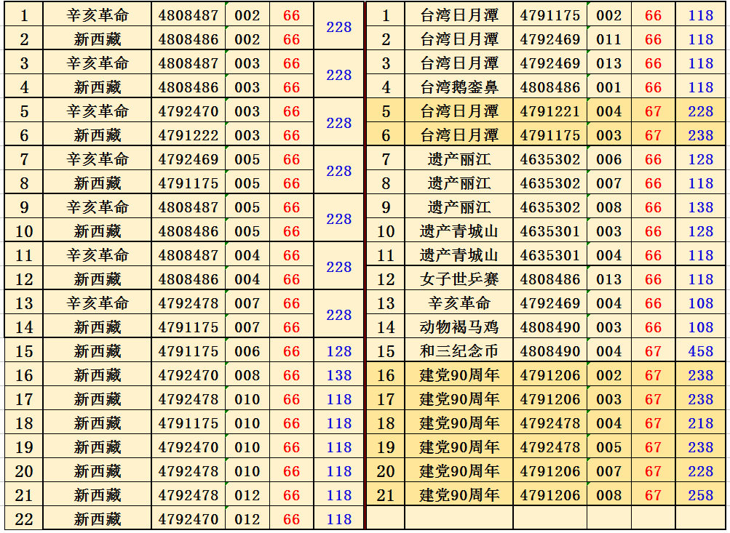This screenshot has height=533, width=730.
Task: Select the 和三纪念币 name cell
Action: [459, 351]
